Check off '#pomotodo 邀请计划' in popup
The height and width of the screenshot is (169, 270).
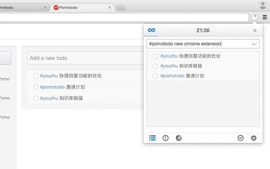(x=155, y=76)
